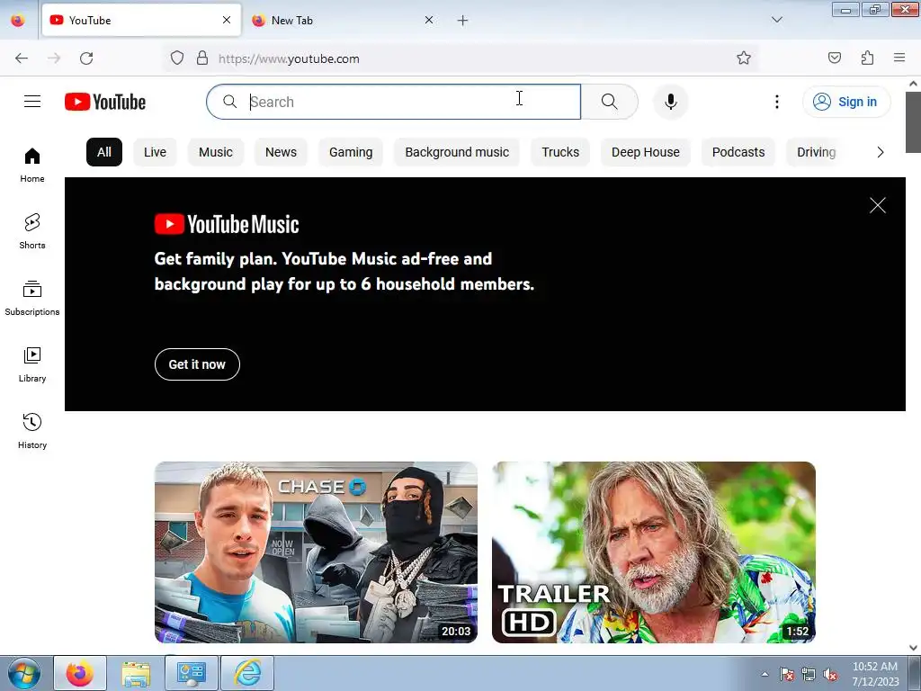921x691 pixels.
Task: Close the New Tab tab
Action: [x=429, y=20]
